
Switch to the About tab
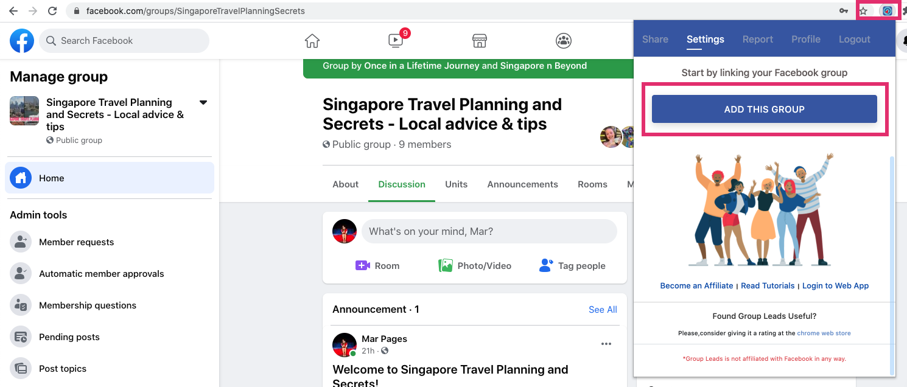click(x=346, y=184)
